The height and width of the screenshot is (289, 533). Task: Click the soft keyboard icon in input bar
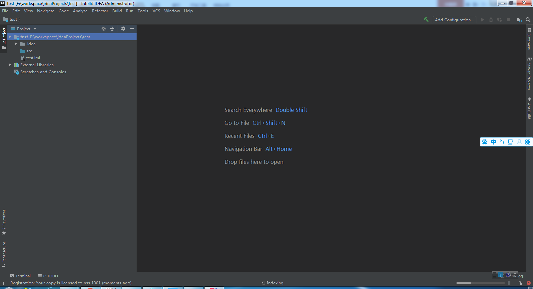(510, 142)
